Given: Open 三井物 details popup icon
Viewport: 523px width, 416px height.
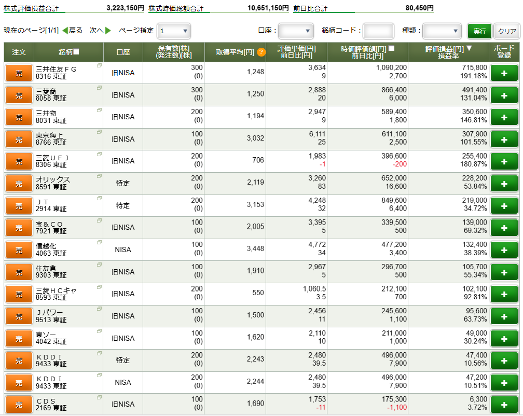Looking at the screenshot, I should point(99,110).
